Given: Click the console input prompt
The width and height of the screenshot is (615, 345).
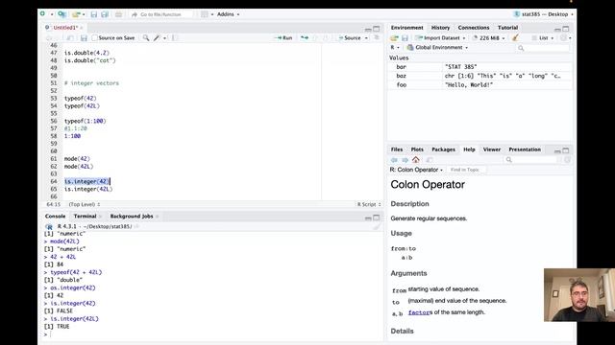Looking at the screenshot, I should tap(211, 334).
